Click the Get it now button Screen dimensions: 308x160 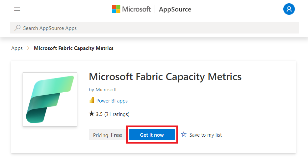tap(152, 135)
